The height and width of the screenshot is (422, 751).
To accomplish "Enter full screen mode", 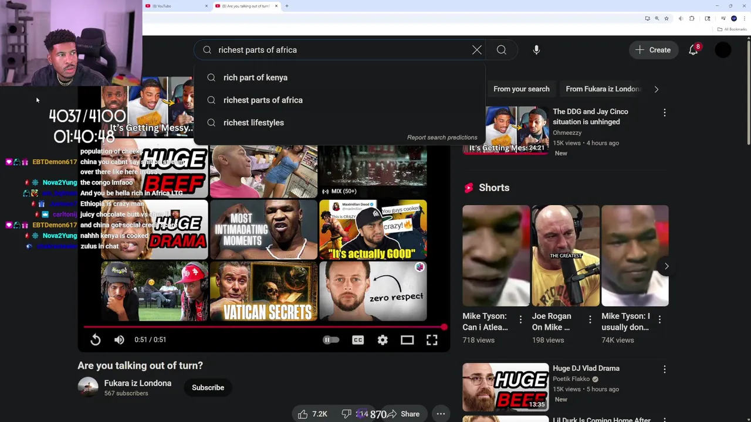I will (432, 339).
